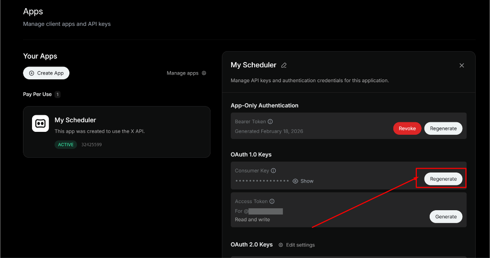490x258 pixels.
Task: Click the Pay Per Use label
Action: click(x=37, y=94)
